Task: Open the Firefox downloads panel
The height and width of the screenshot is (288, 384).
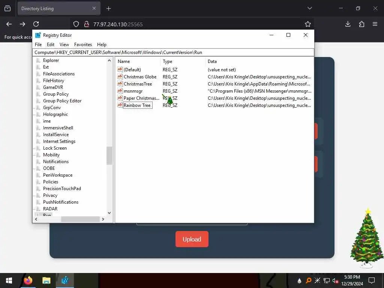Action: (x=348, y=24)
